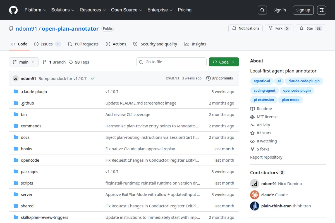The width and height of the screenshot is (335, 223).
Task: Click the .claude-plugin folder icon
Action: pos(16,92)
